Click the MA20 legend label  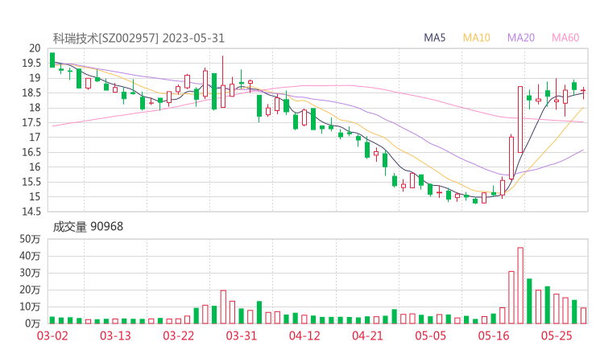521,38
